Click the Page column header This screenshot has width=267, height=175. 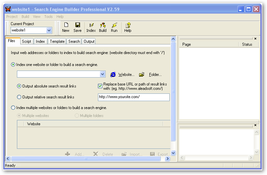(x=209, y=44)
